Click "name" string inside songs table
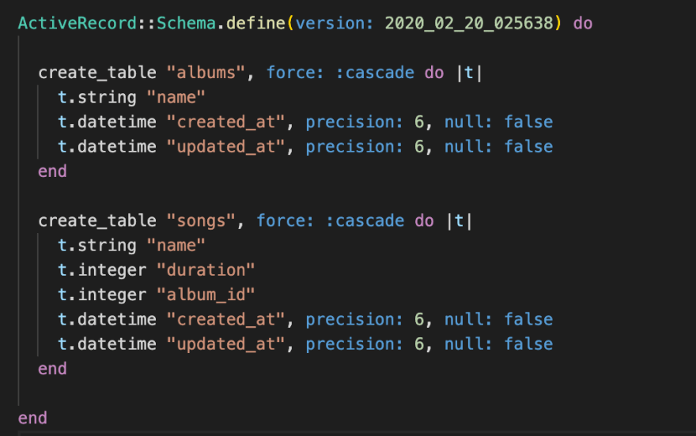 (x=176, y=245)
